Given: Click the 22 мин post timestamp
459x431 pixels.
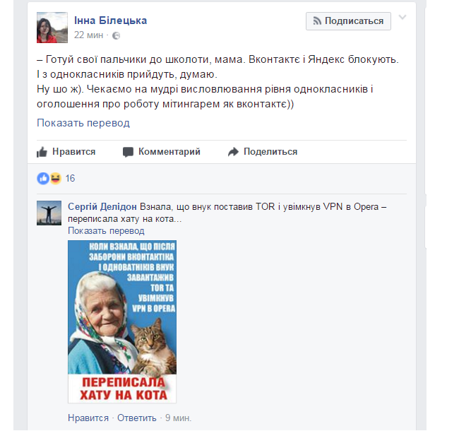Looking at the screenshot, I should (x=88, y=35).
